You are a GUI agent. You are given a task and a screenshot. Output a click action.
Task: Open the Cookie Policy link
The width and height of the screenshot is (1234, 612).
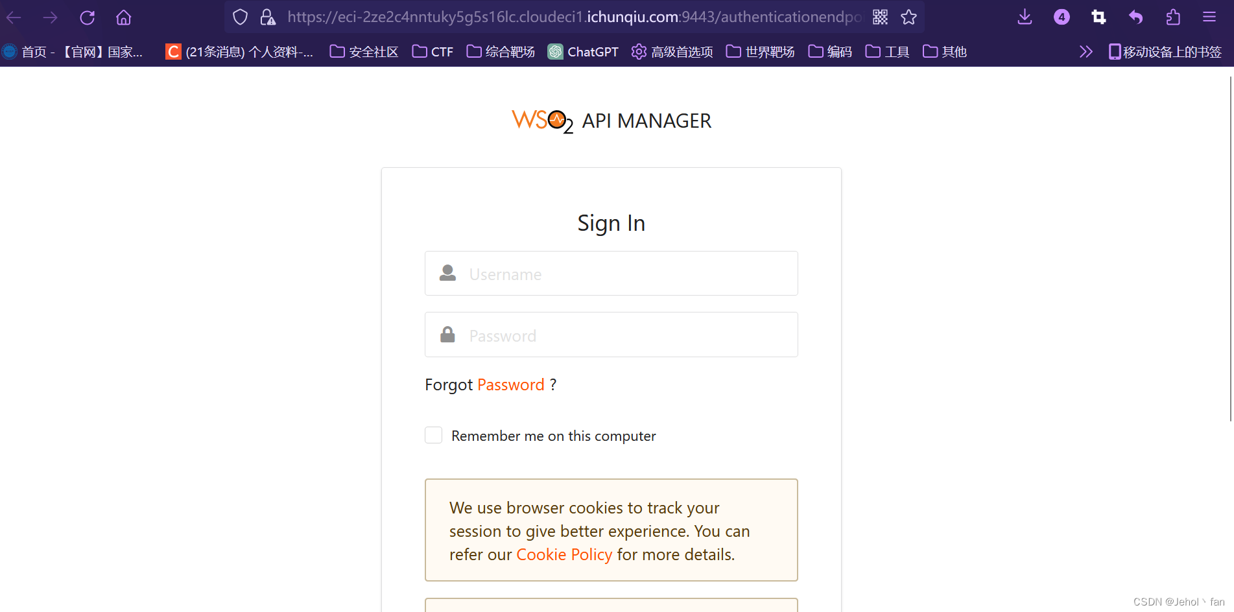[564, 555]
